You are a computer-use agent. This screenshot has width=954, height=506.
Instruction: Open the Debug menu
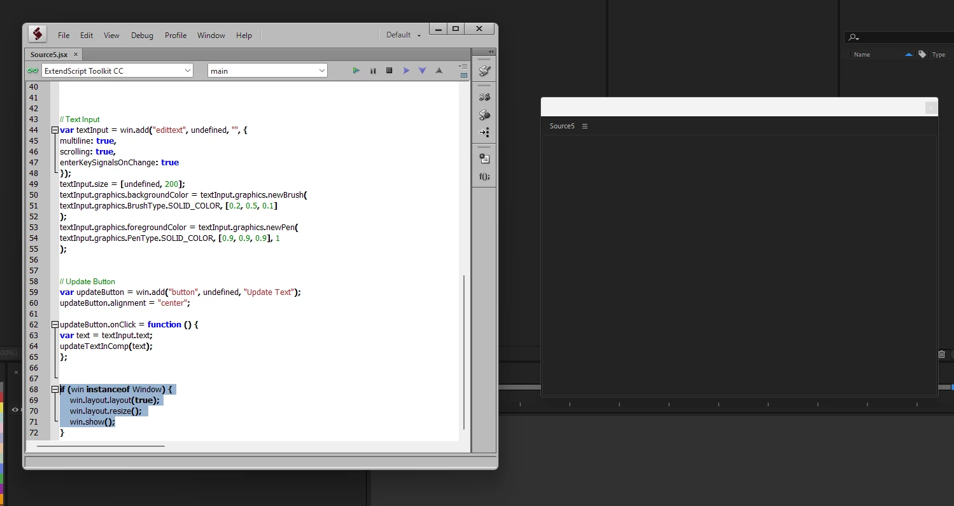click(142, 36)
